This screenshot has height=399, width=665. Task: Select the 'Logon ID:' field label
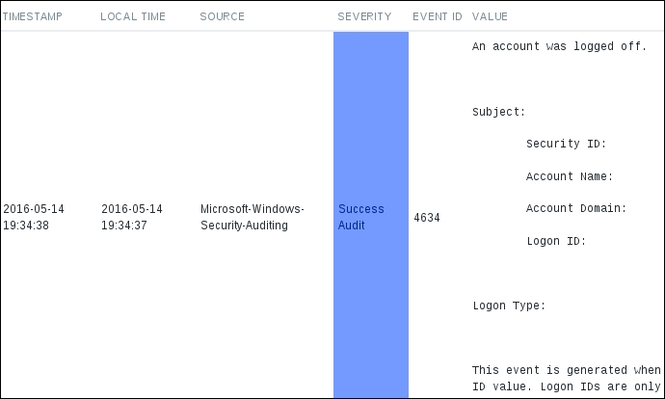556,242
